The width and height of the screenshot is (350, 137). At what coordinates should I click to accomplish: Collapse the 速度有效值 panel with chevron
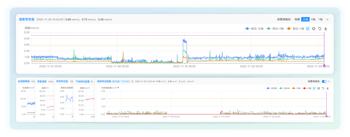click(x=327, y=19)
